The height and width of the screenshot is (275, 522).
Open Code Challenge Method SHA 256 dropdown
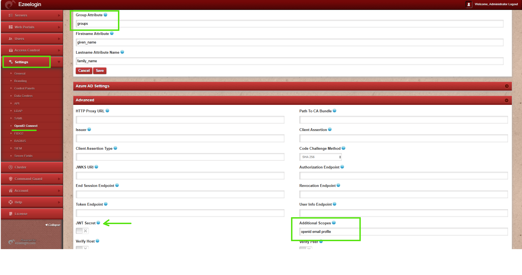pos(321,157)
